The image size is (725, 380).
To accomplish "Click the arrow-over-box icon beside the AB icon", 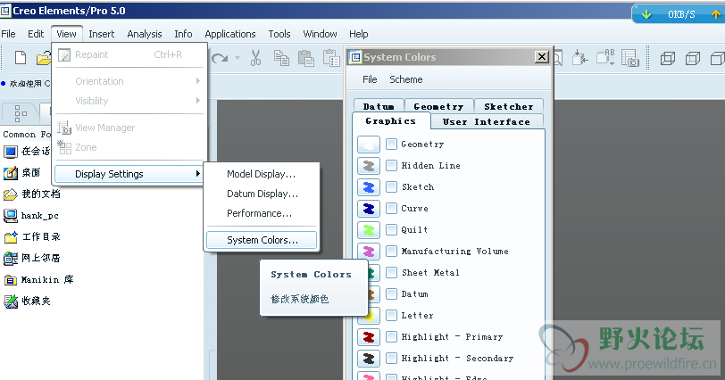I will point(579,58).
